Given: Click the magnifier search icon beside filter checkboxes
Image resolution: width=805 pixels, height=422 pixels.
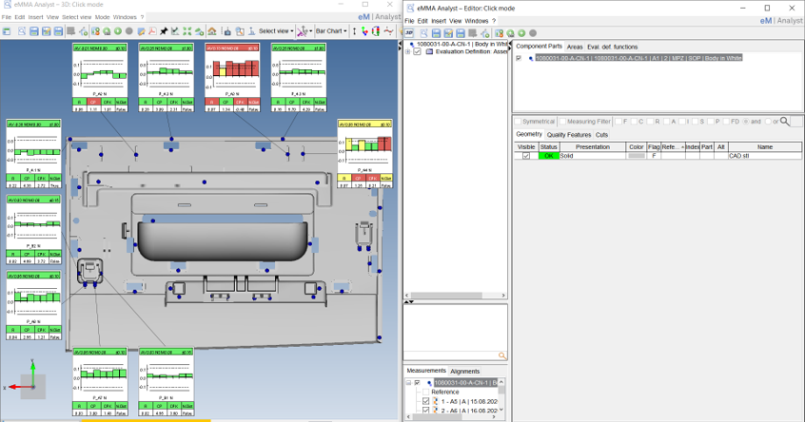Looking at the screenshot, I should (x=785, y=122).
